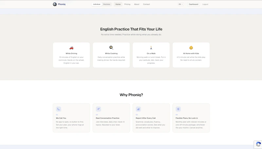Screen dimensions: 262x149
Task: Click the "No extra time needed" subtitle
Action: point(131,35)
